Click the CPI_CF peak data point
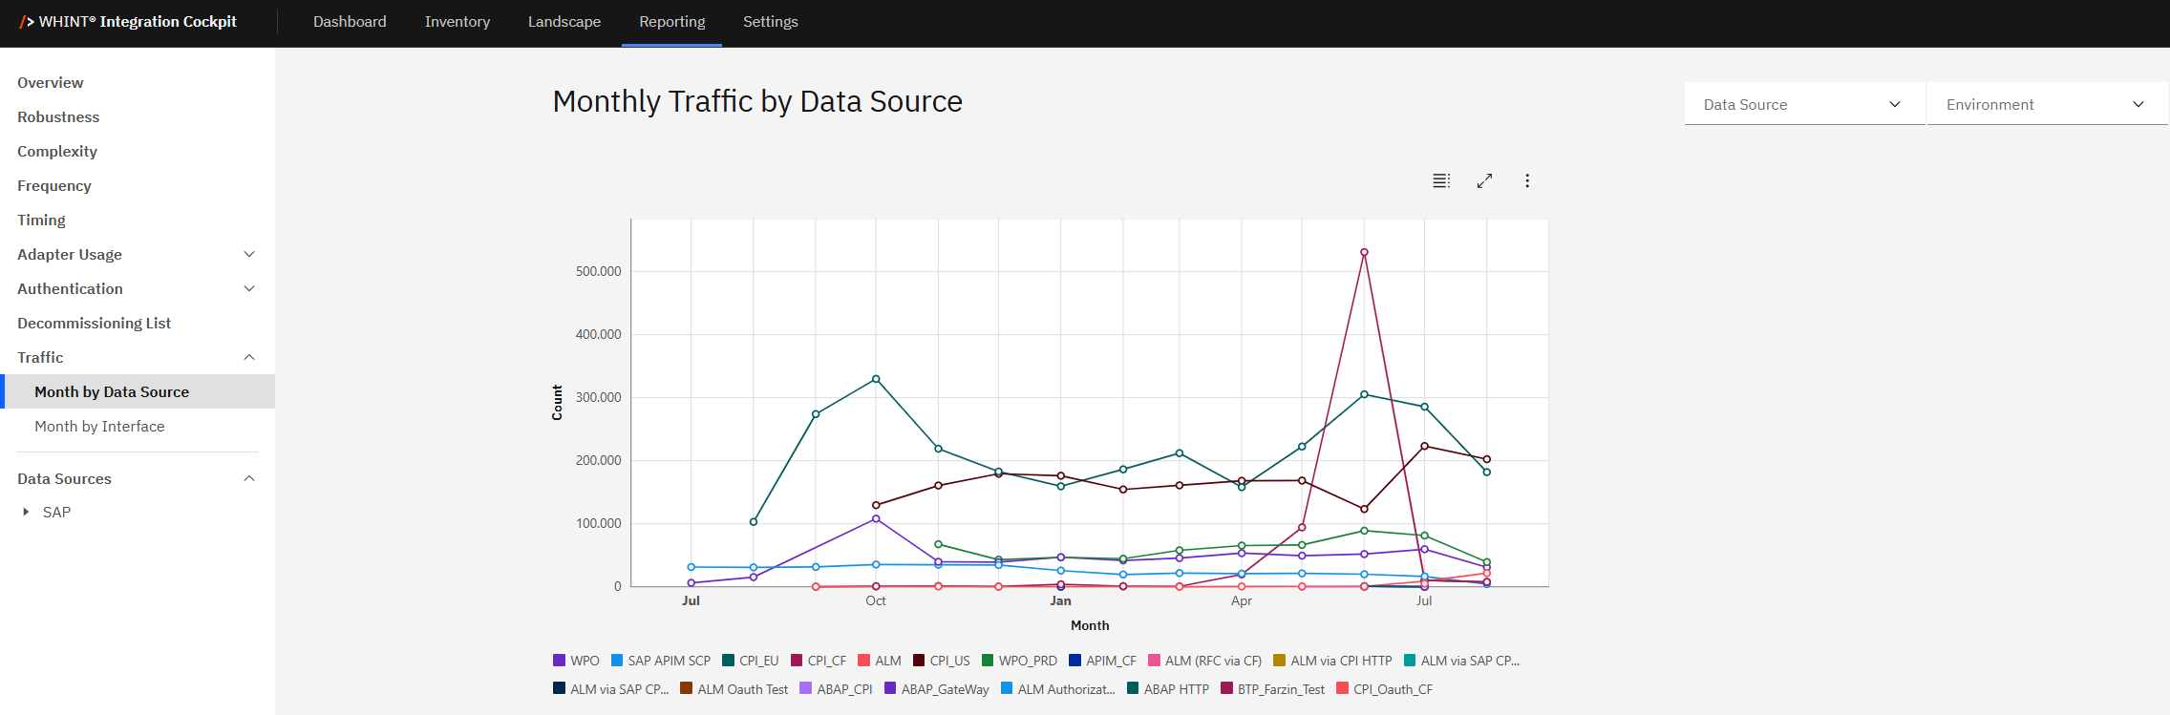The image size is (2170, 715). [x=1364, y=253]
